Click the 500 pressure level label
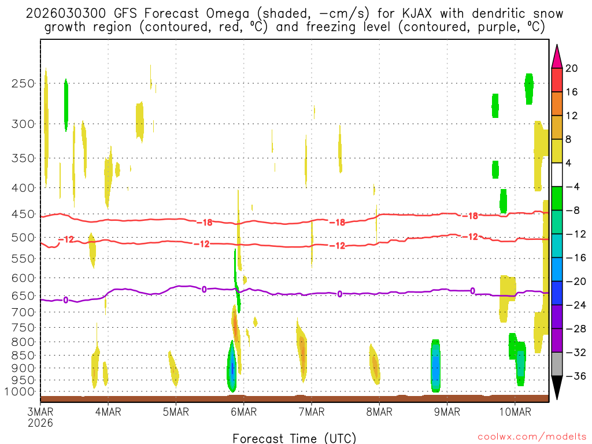This screenshot has width=592, height=444. tap(23, 238)
